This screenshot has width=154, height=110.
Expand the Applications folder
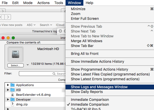pyautogui.click(x=8, y=85)
